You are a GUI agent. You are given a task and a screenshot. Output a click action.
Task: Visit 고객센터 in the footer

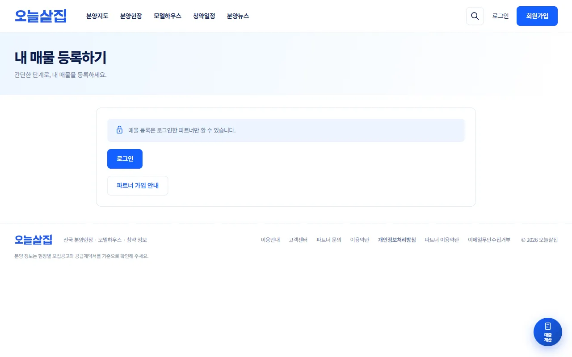[298, 240]
